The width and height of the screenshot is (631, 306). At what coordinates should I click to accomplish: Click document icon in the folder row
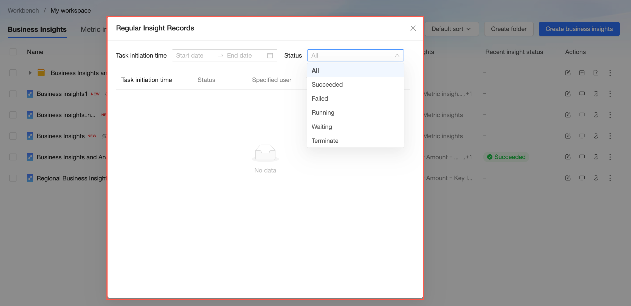(x=596, y=73)
